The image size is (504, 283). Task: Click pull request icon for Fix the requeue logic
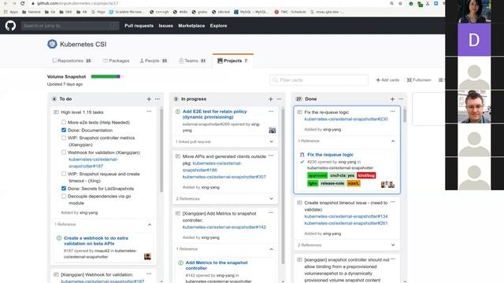point(302,155)
